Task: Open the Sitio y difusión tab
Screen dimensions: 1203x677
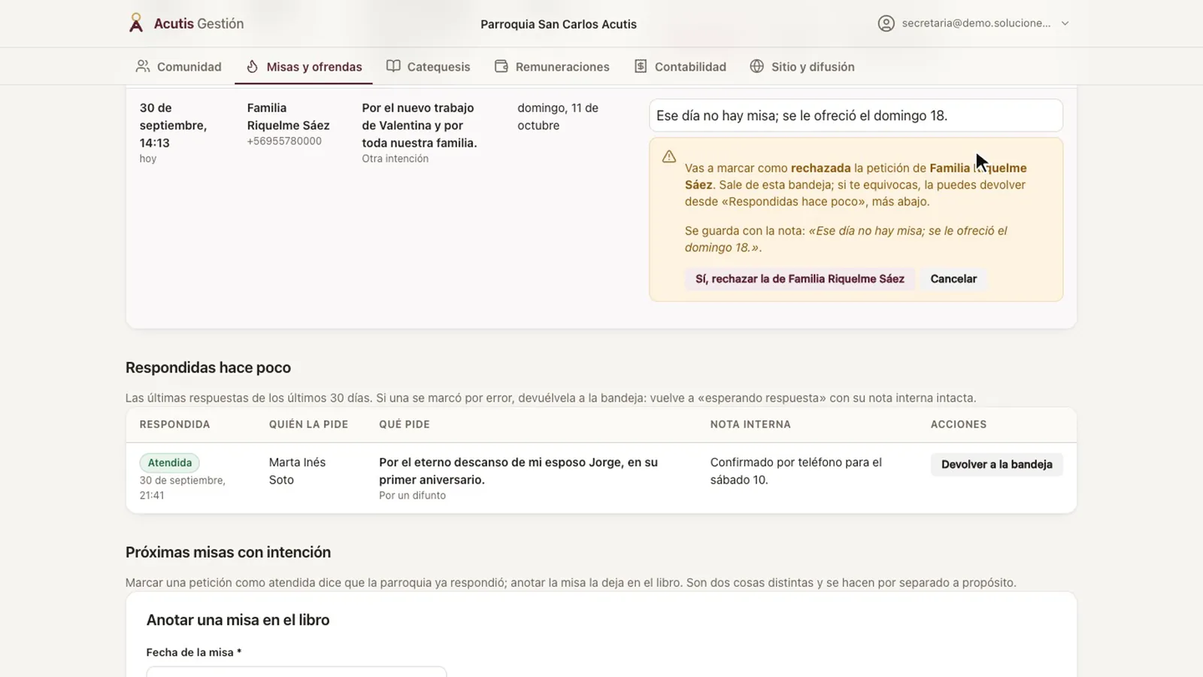Action: 802,67
